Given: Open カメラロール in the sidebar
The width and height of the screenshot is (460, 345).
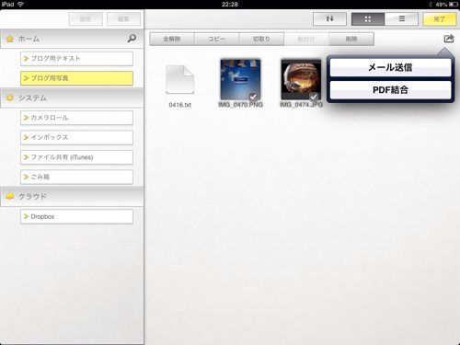Looking at the screenshot, I should 76,118.
